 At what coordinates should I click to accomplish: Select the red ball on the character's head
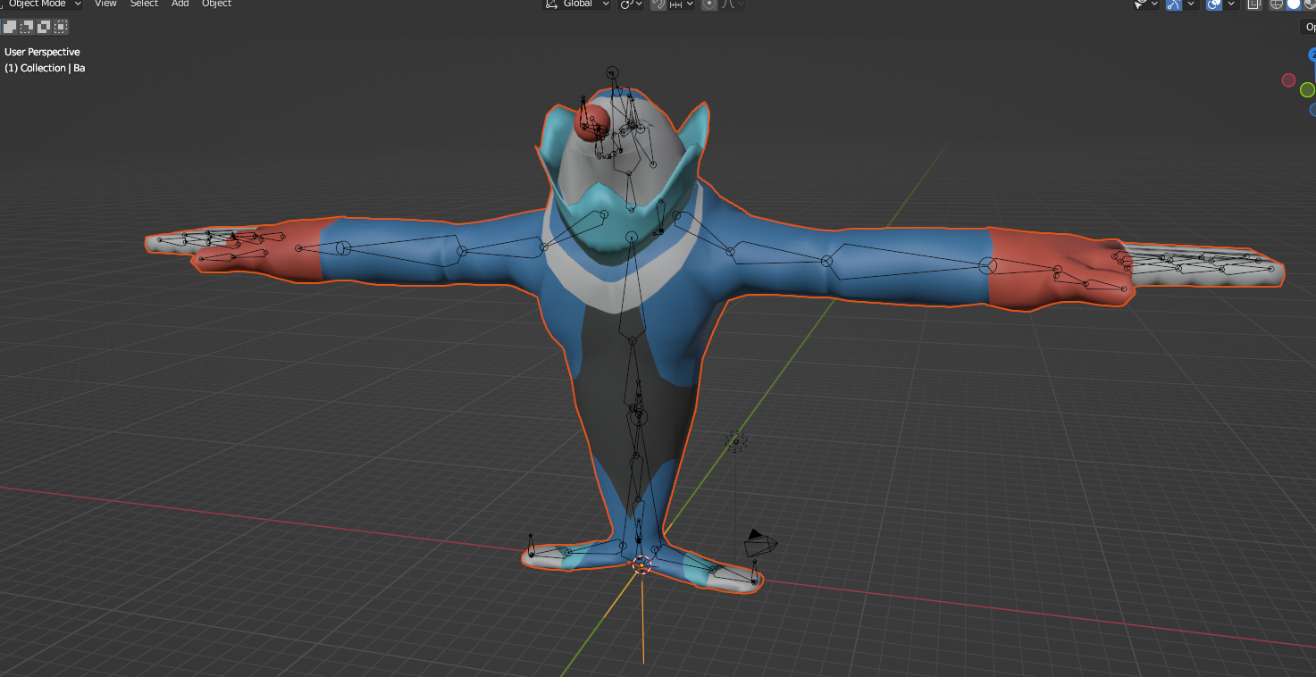click(x=592, y=122)
